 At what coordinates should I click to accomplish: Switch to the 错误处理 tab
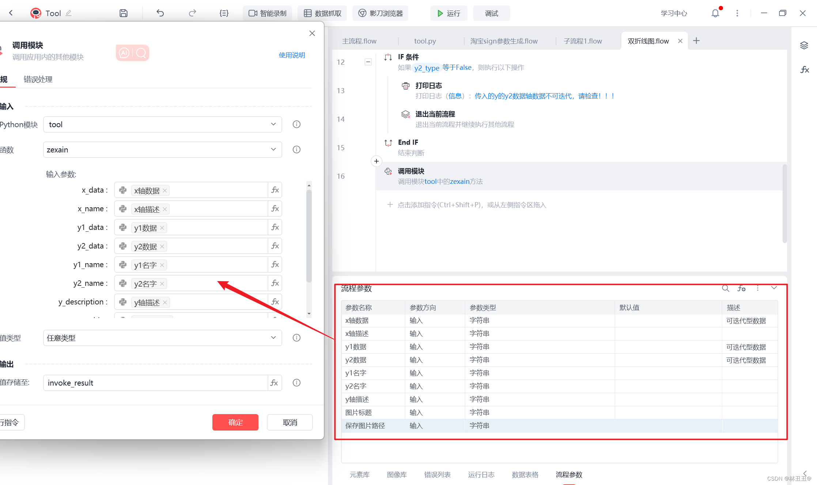(38, 79)
